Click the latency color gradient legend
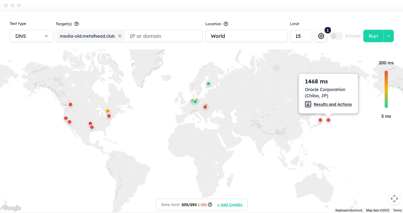Viewport: 403px width, 213px height. pos(386,89)
